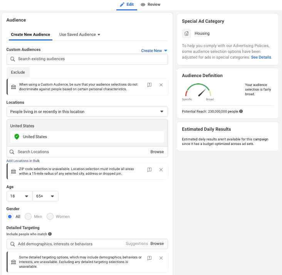Select the Men gender option
The image size is (282, 275).
coord(28,217)
